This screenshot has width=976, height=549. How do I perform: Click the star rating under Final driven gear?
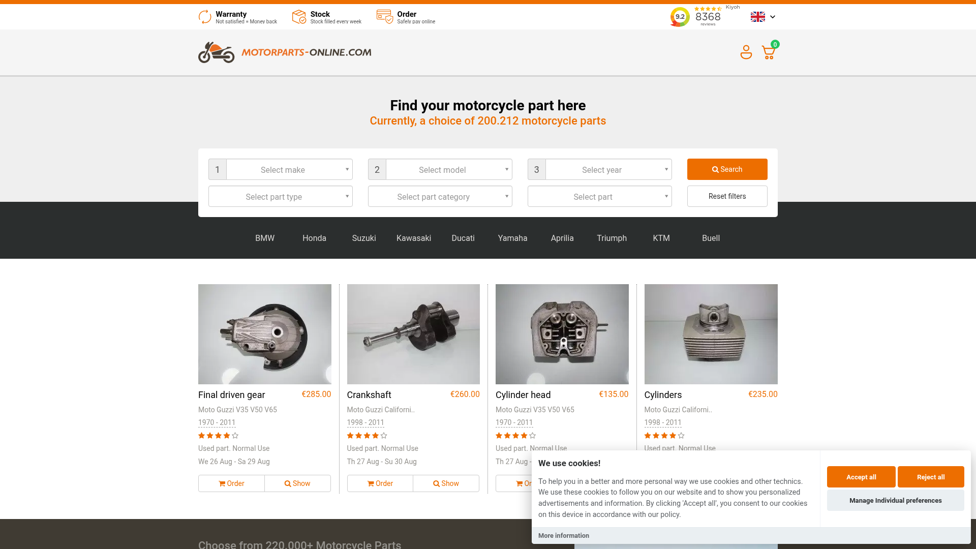coord(218,436)
